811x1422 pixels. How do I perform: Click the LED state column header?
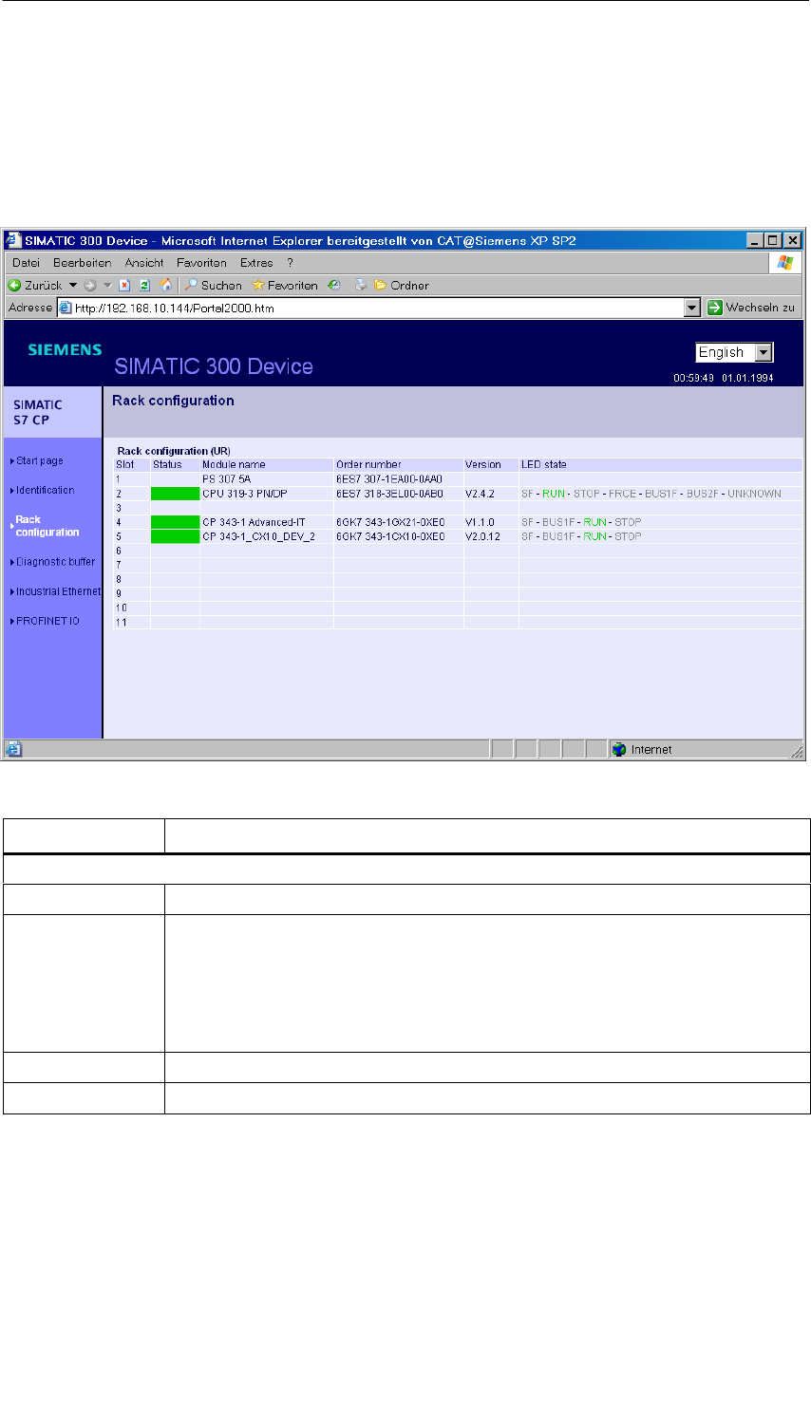[x=544, y=464]
